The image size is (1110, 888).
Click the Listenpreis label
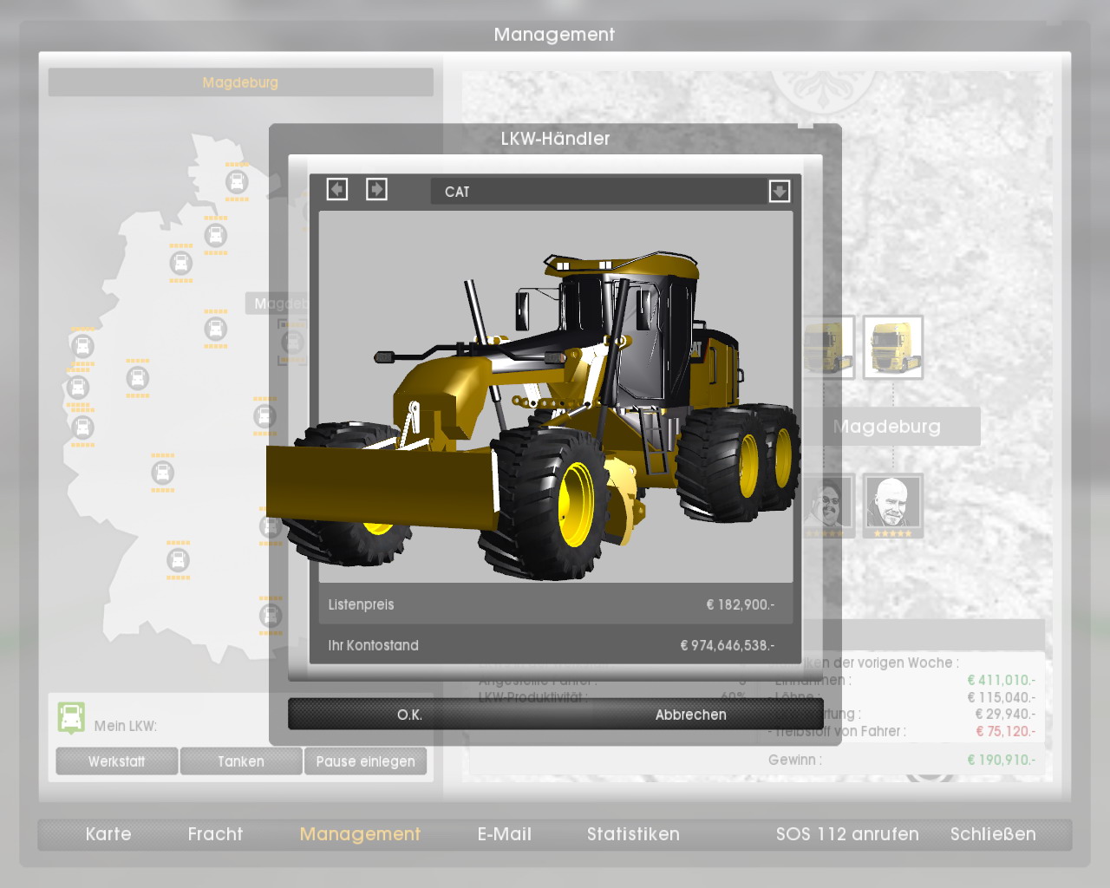pyautogui.click(x=361, y=604)
